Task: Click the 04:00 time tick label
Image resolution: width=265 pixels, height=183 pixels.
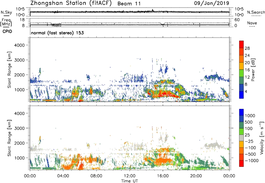Action: pos(63,176)
